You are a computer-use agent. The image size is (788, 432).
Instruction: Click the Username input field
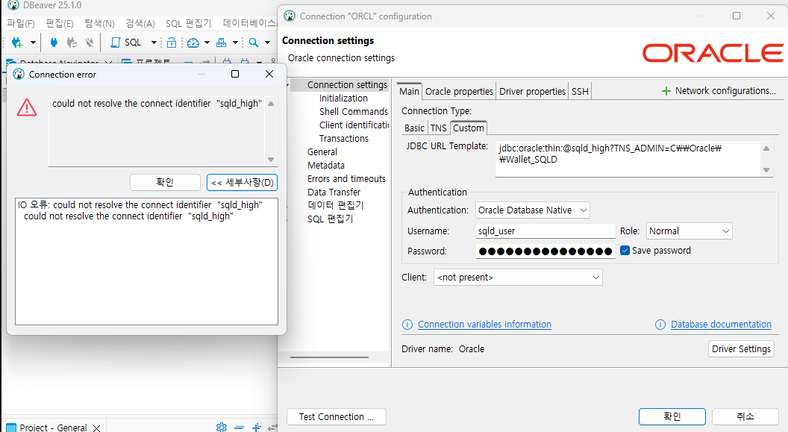(x=545, y=231)
